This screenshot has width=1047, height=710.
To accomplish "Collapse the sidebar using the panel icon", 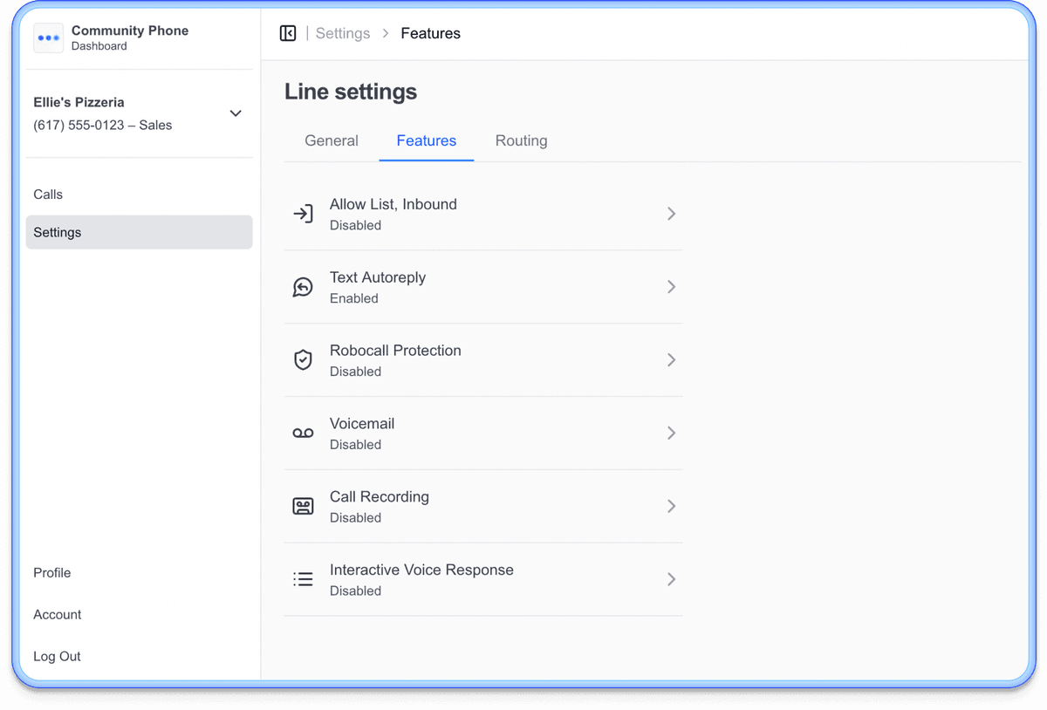I will tap(288, 33).
